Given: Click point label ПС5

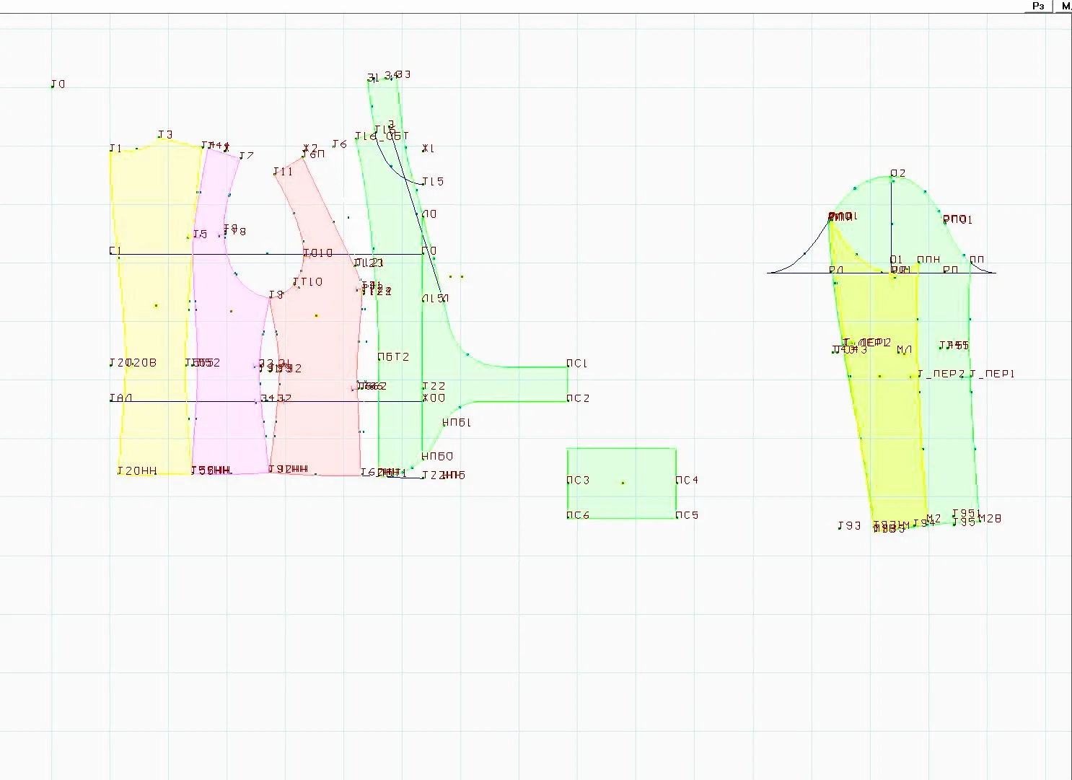Looking at the screenshot, I should [687, 515].
